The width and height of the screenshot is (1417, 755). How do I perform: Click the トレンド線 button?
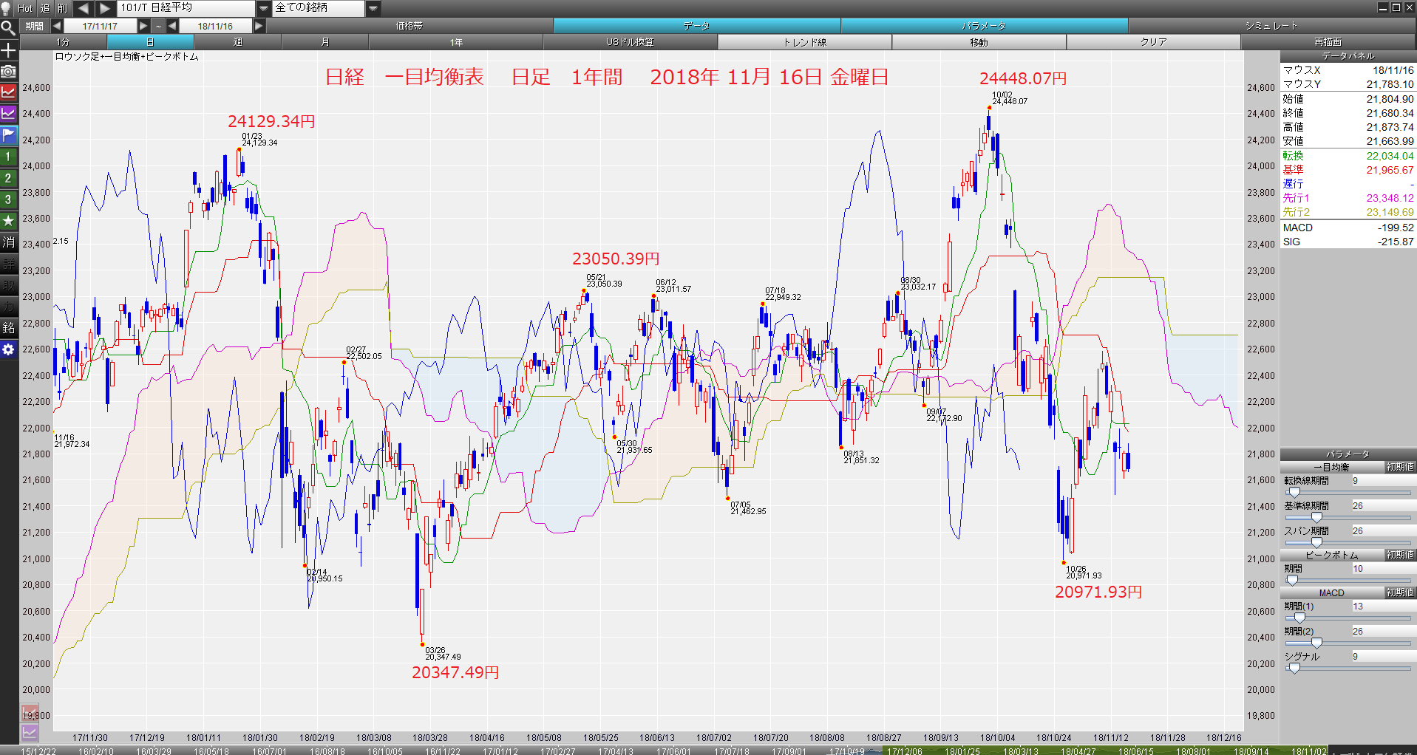805,42
